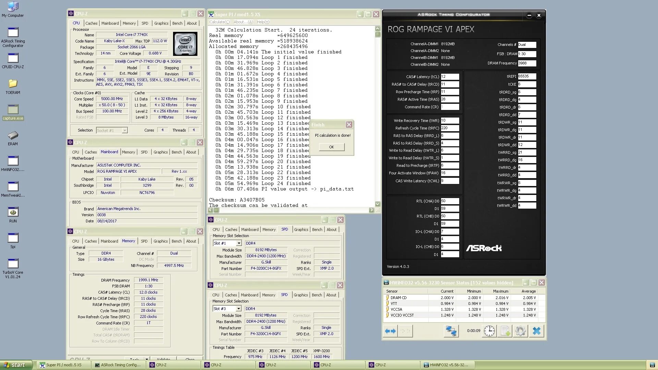
Task: Open the Spi desktop shortcut
Action: point(13,241)
